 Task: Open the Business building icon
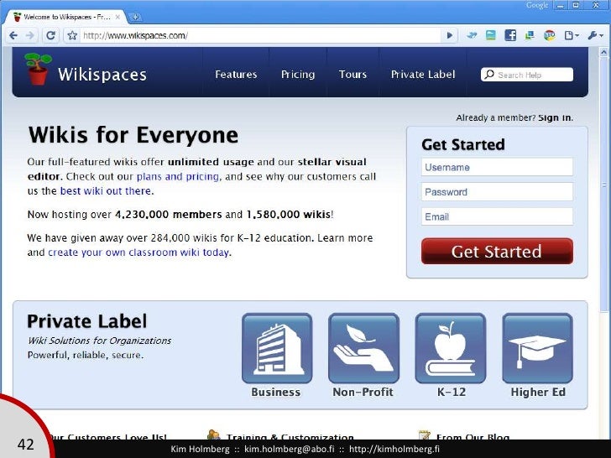coord(277,348)
